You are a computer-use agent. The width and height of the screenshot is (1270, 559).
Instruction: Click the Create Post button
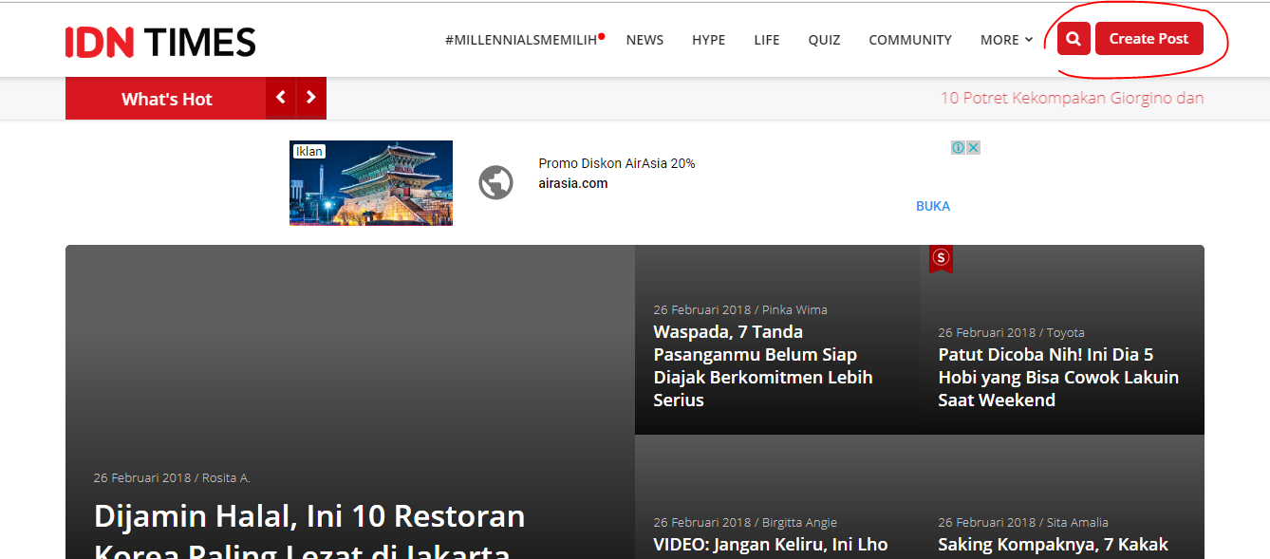[x=1149, y=39]
